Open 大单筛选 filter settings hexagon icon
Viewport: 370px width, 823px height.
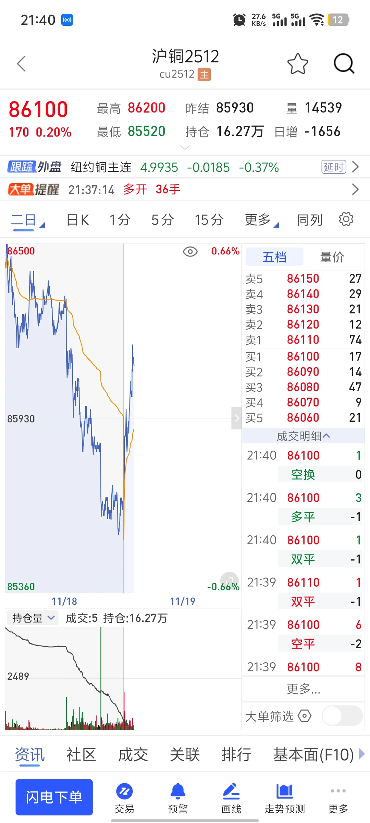[305, 716]
